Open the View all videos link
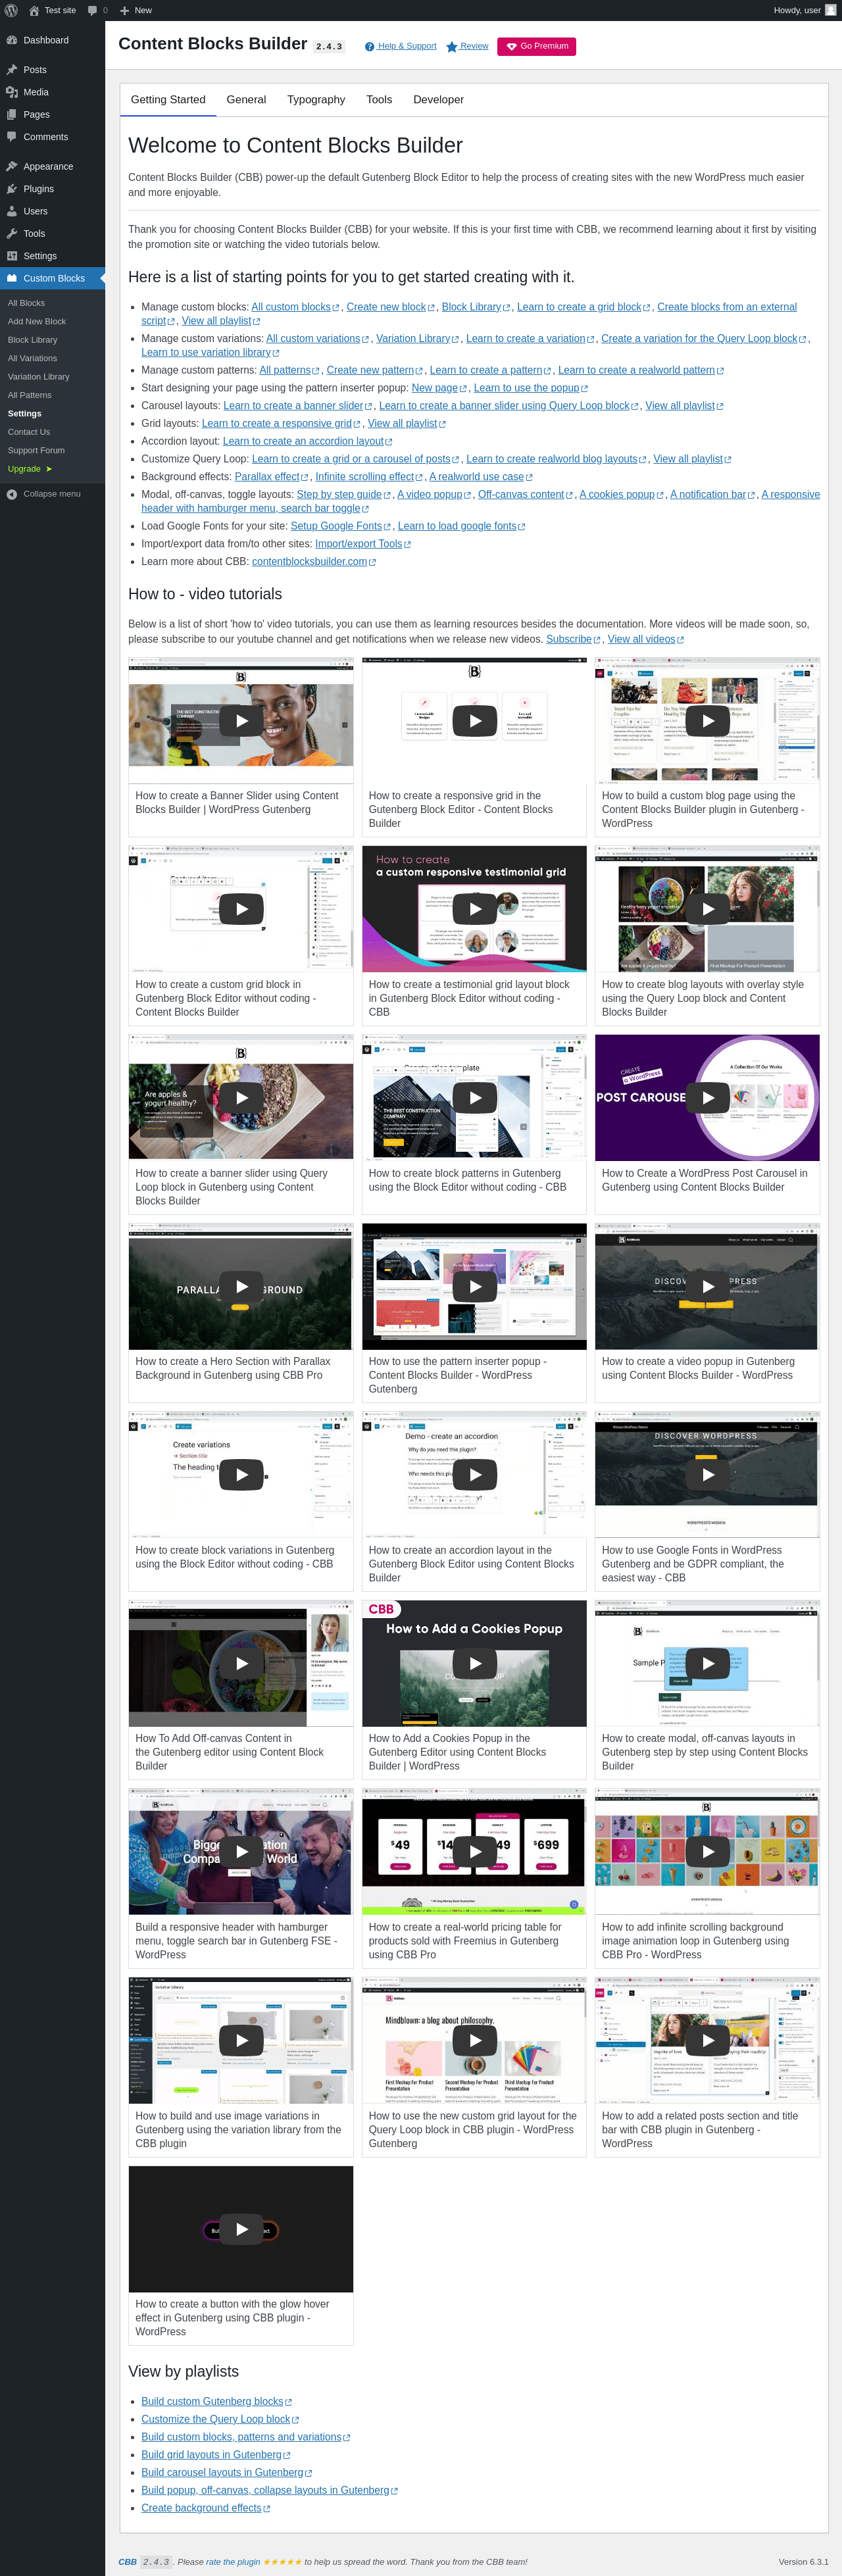This screenshot has height=2576, width=842. [646, 639]
